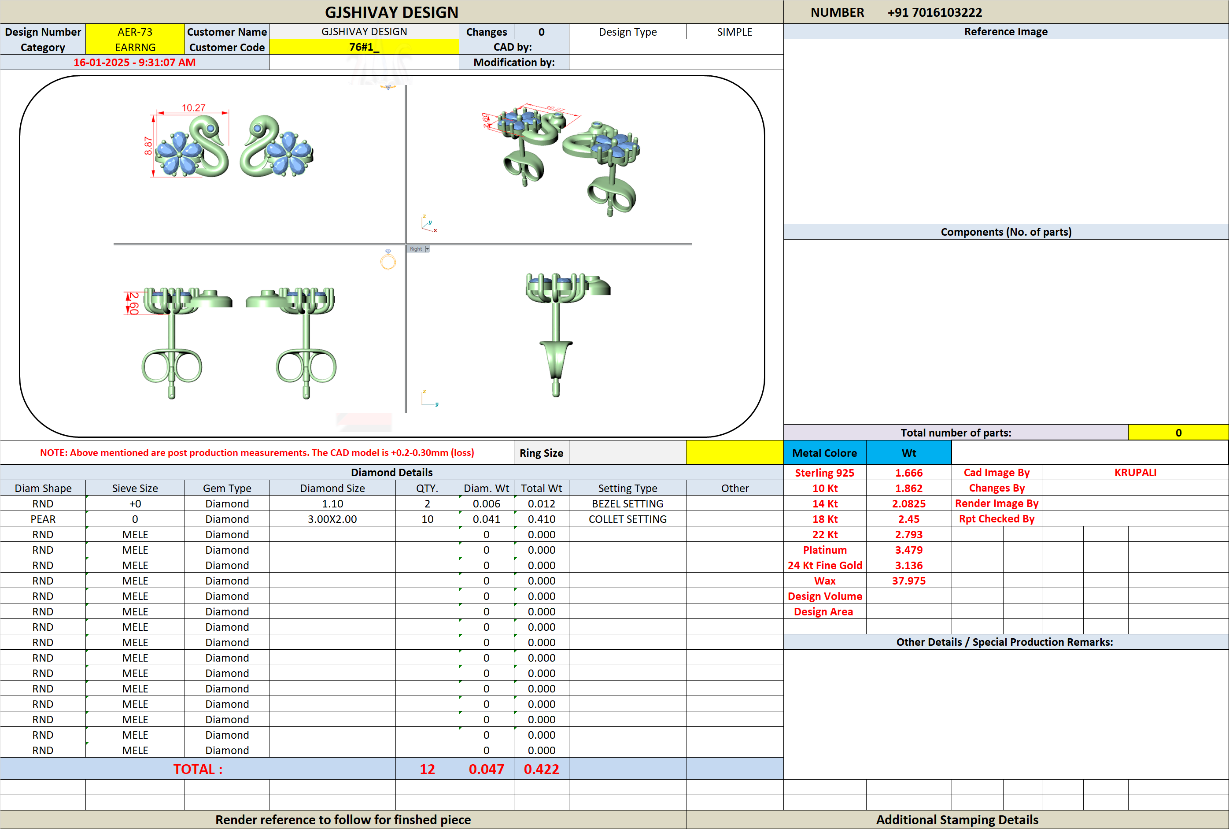The width and height of the screenshot is (1229, 829).
Task: Select the perspective view earring render
Action: tap(560, 159)
